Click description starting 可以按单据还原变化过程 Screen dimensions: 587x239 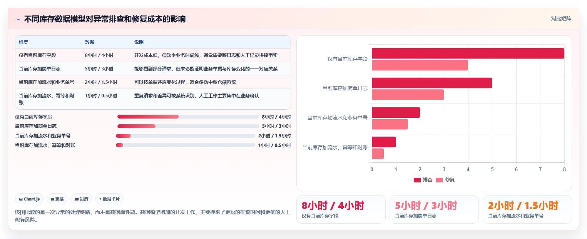coord(185,82)
